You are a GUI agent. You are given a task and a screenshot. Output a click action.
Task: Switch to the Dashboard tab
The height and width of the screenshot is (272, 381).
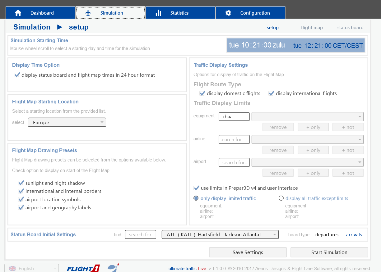[40, 13]
